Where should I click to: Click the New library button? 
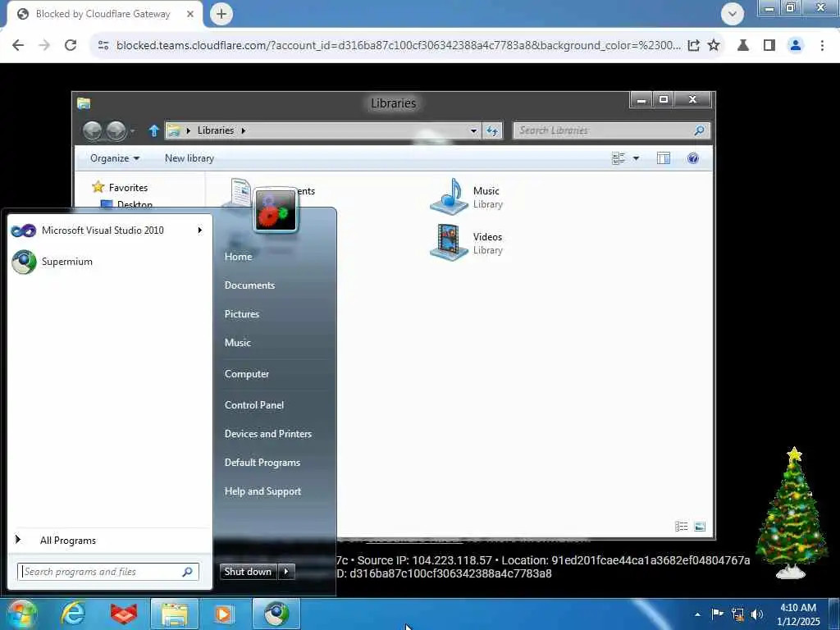click(189, 158)
